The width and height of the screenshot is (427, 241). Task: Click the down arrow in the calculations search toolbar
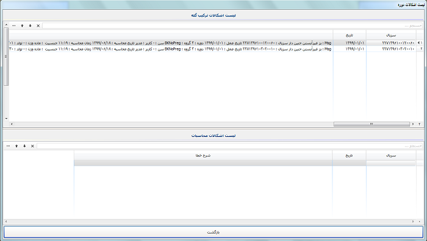tap(24, 146)
